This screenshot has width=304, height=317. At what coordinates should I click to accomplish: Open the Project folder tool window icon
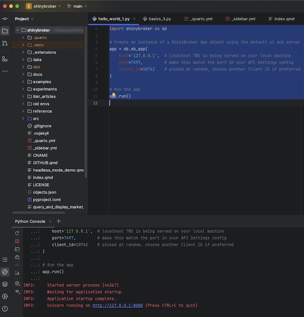(x=5, y=31)
